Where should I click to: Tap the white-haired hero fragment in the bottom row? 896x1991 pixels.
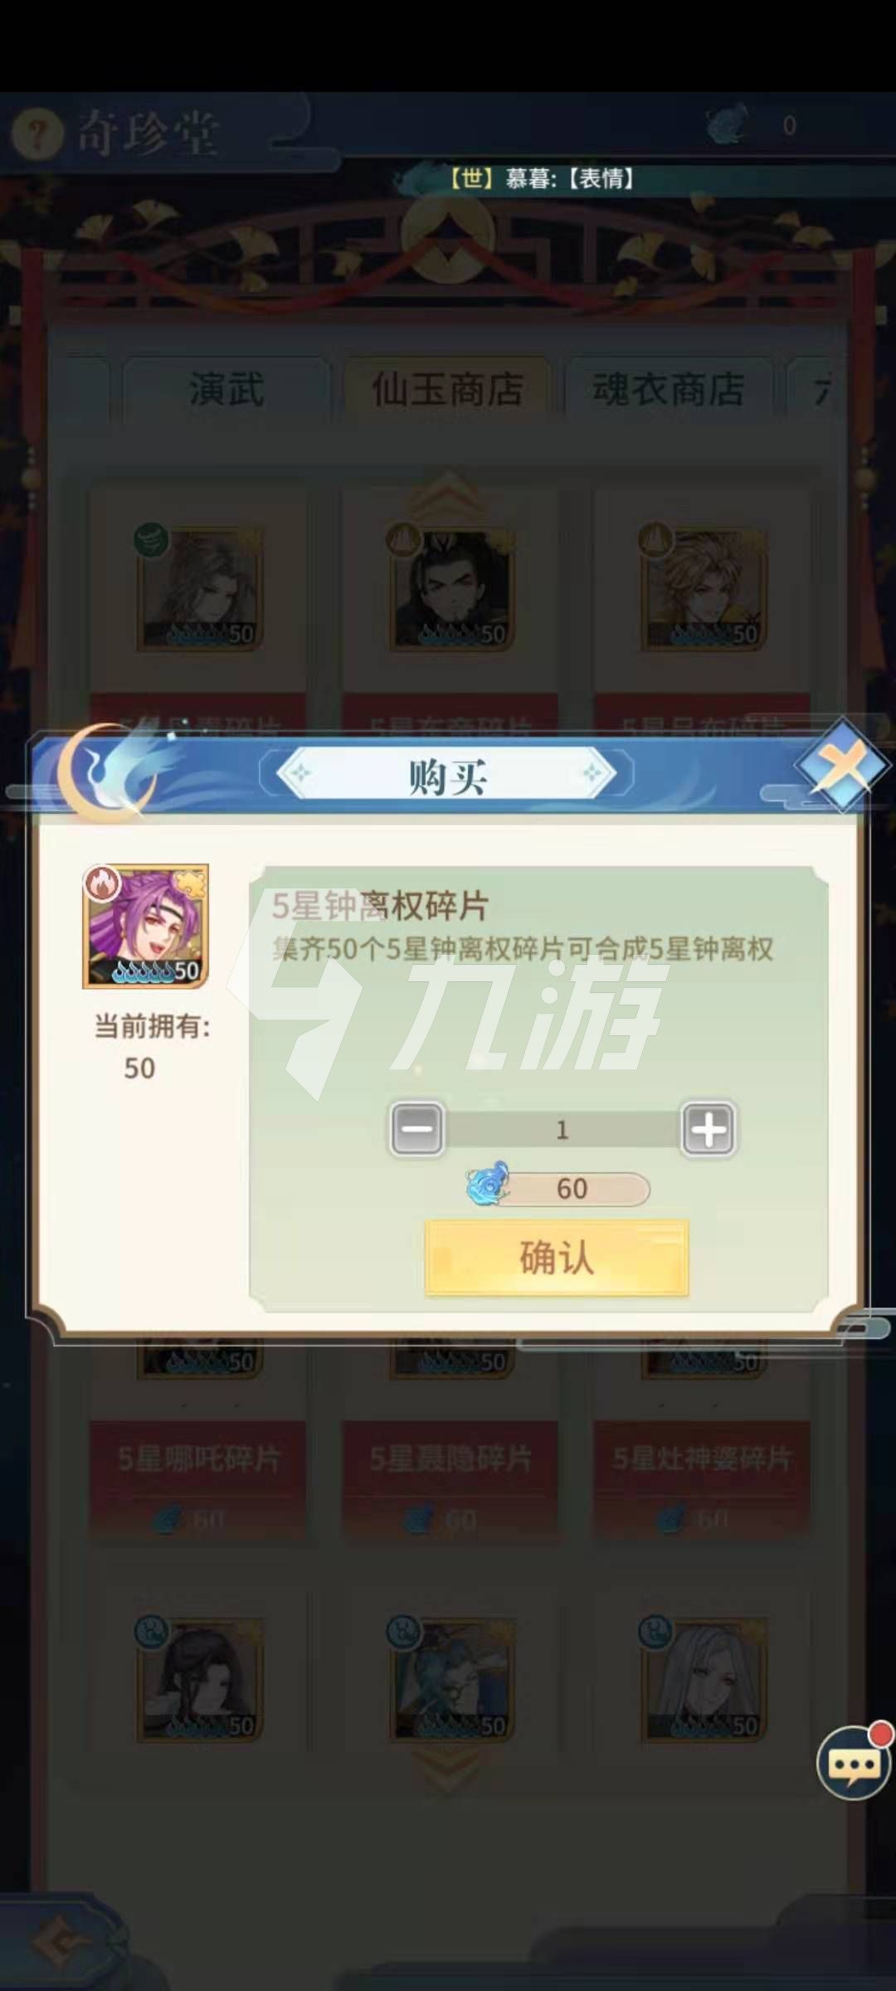[x=704, y=1679]
